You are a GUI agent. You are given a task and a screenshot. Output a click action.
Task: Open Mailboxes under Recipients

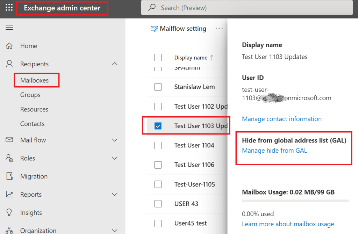click(x=35, y=80)
